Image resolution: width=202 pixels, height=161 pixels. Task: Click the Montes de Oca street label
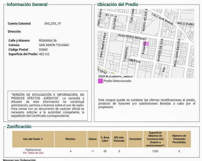coord(160,50)
